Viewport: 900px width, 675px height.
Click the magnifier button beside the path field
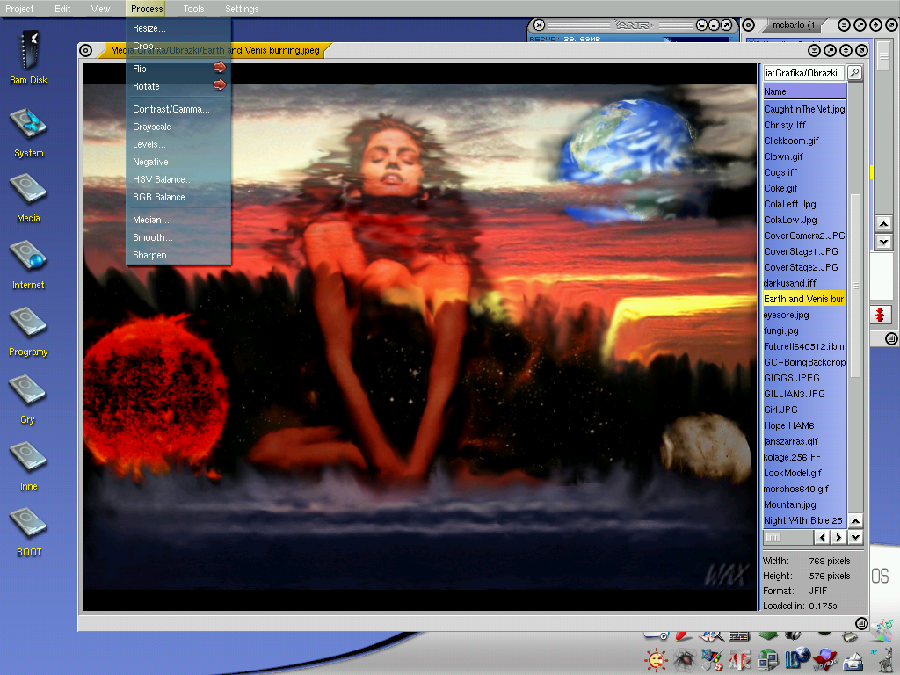tap(854, 73)
